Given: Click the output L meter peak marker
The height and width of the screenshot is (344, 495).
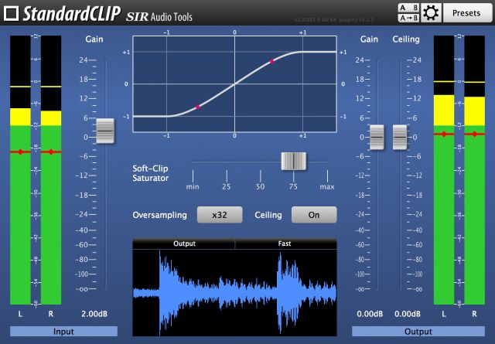Looking at the screenshot, I should (444, 135).
